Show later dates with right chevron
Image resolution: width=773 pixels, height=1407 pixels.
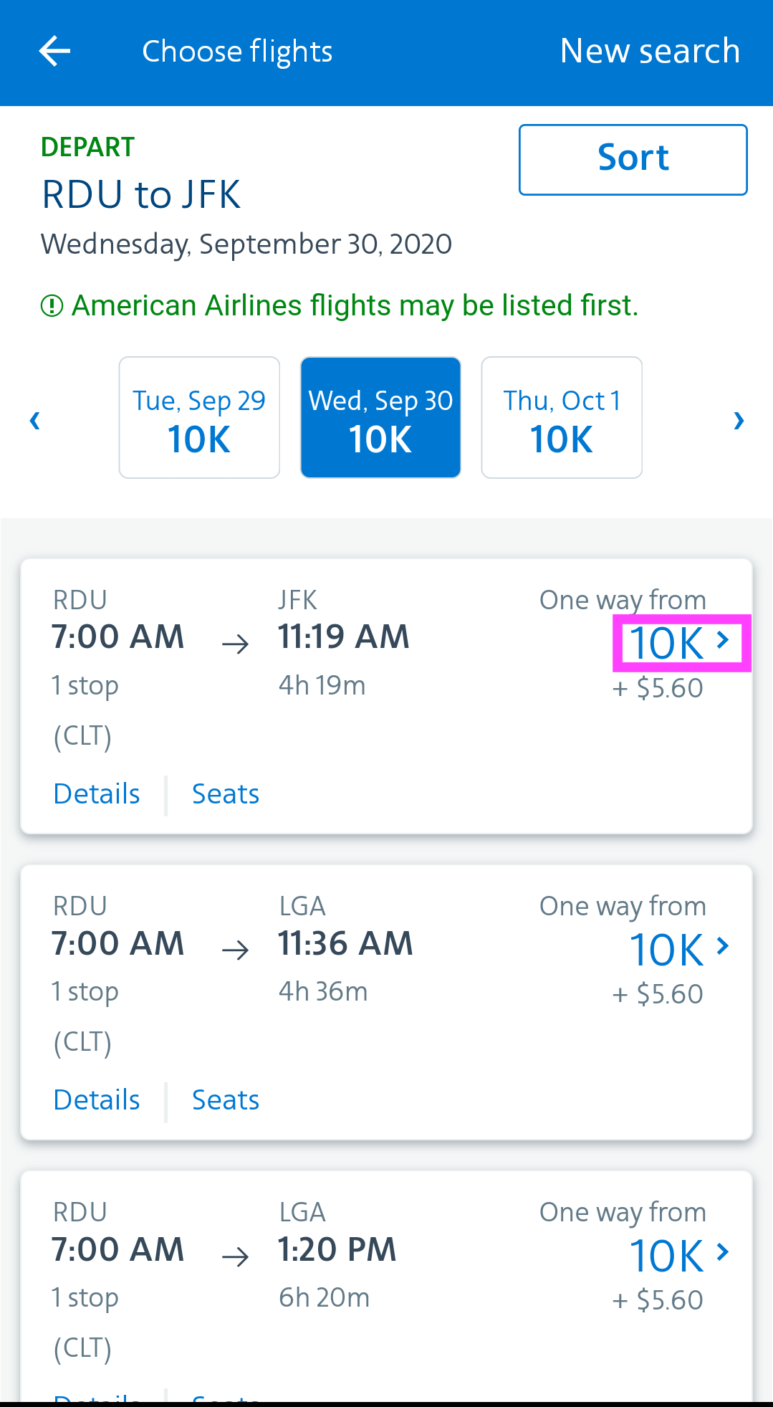pyautogui.click(x=739, y=420)
